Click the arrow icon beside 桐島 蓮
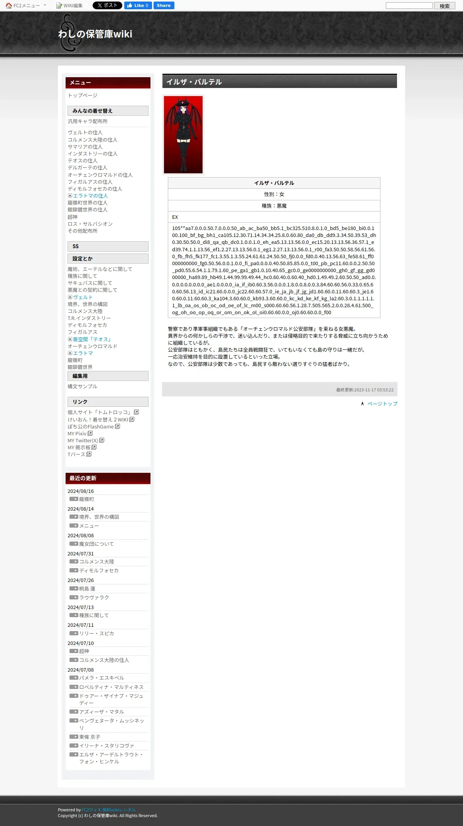Screen dimensions: 463x826 pos(74,589)
